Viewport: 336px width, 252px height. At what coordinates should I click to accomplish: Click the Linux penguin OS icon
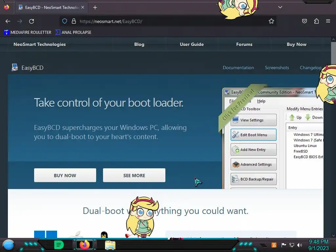point(104,235)
